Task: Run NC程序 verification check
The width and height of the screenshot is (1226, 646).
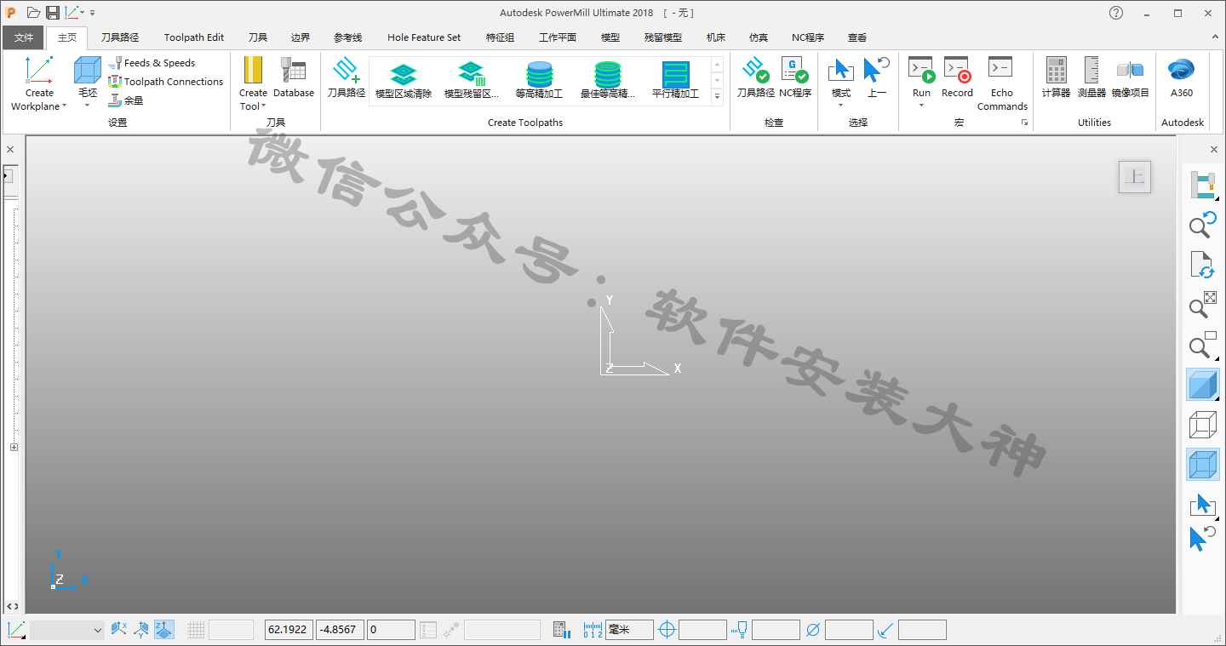Action: [795, 77]
